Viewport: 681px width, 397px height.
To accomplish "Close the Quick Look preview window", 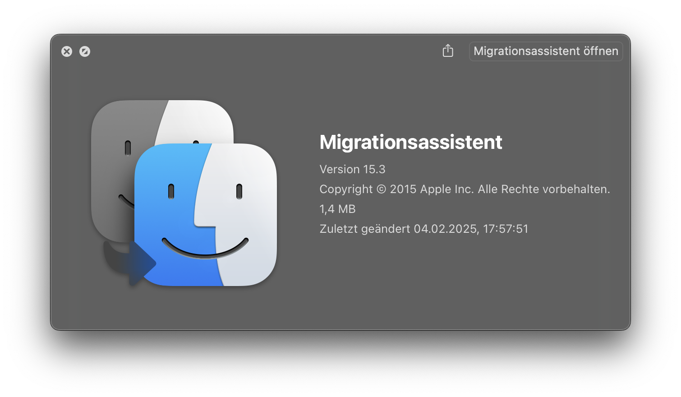I will pos(67,51).
